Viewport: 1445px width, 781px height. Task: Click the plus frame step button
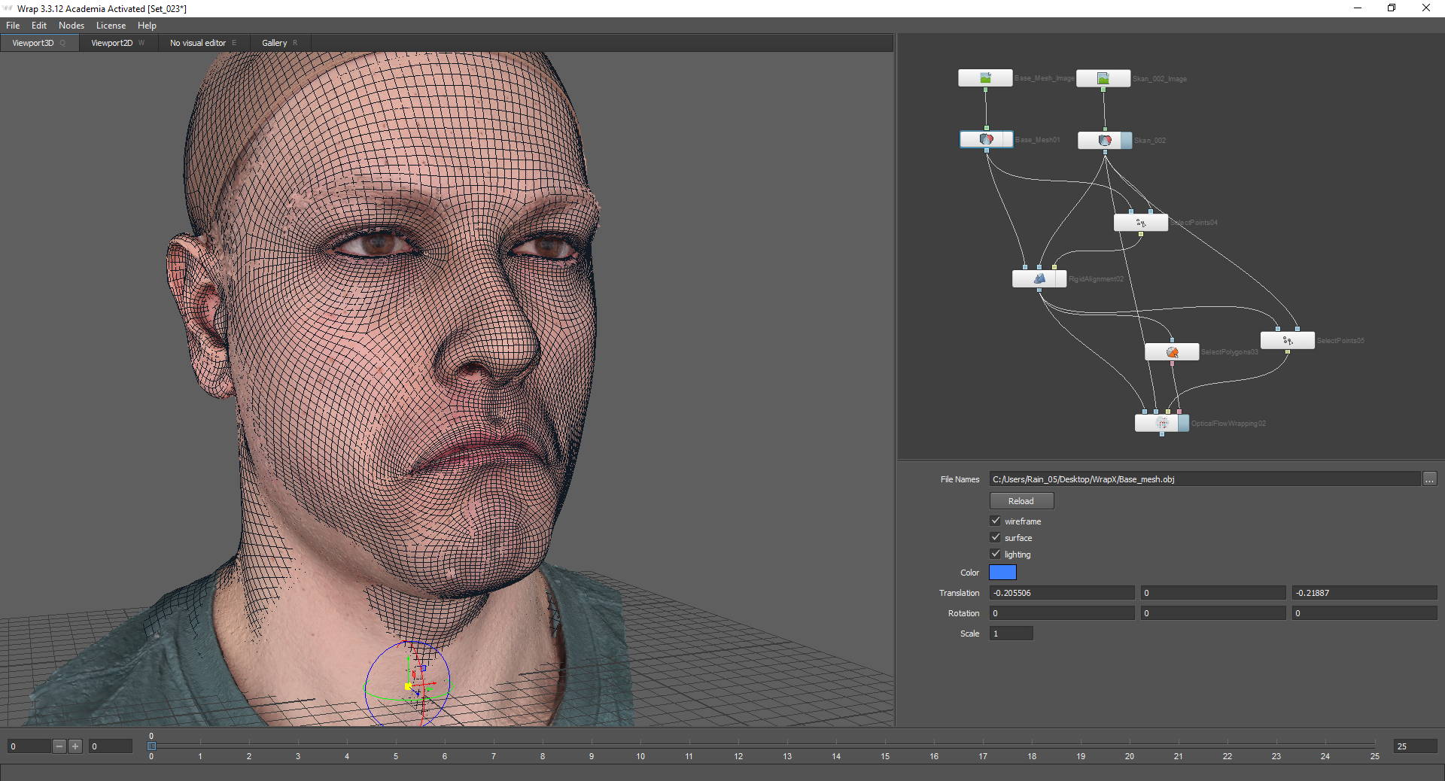[75, 746]
